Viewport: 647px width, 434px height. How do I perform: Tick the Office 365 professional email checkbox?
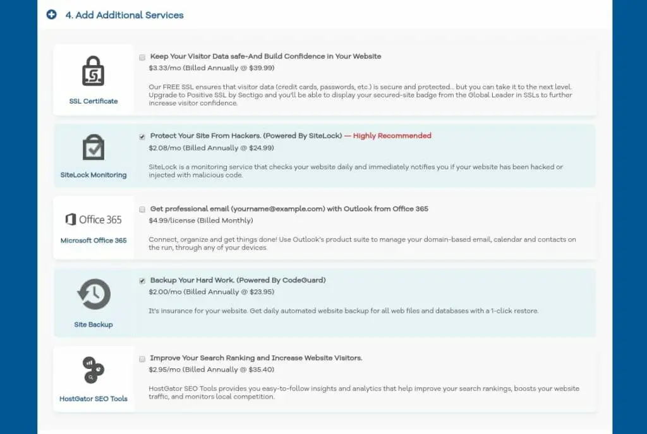pyautogui.click(x=142, y=210)
